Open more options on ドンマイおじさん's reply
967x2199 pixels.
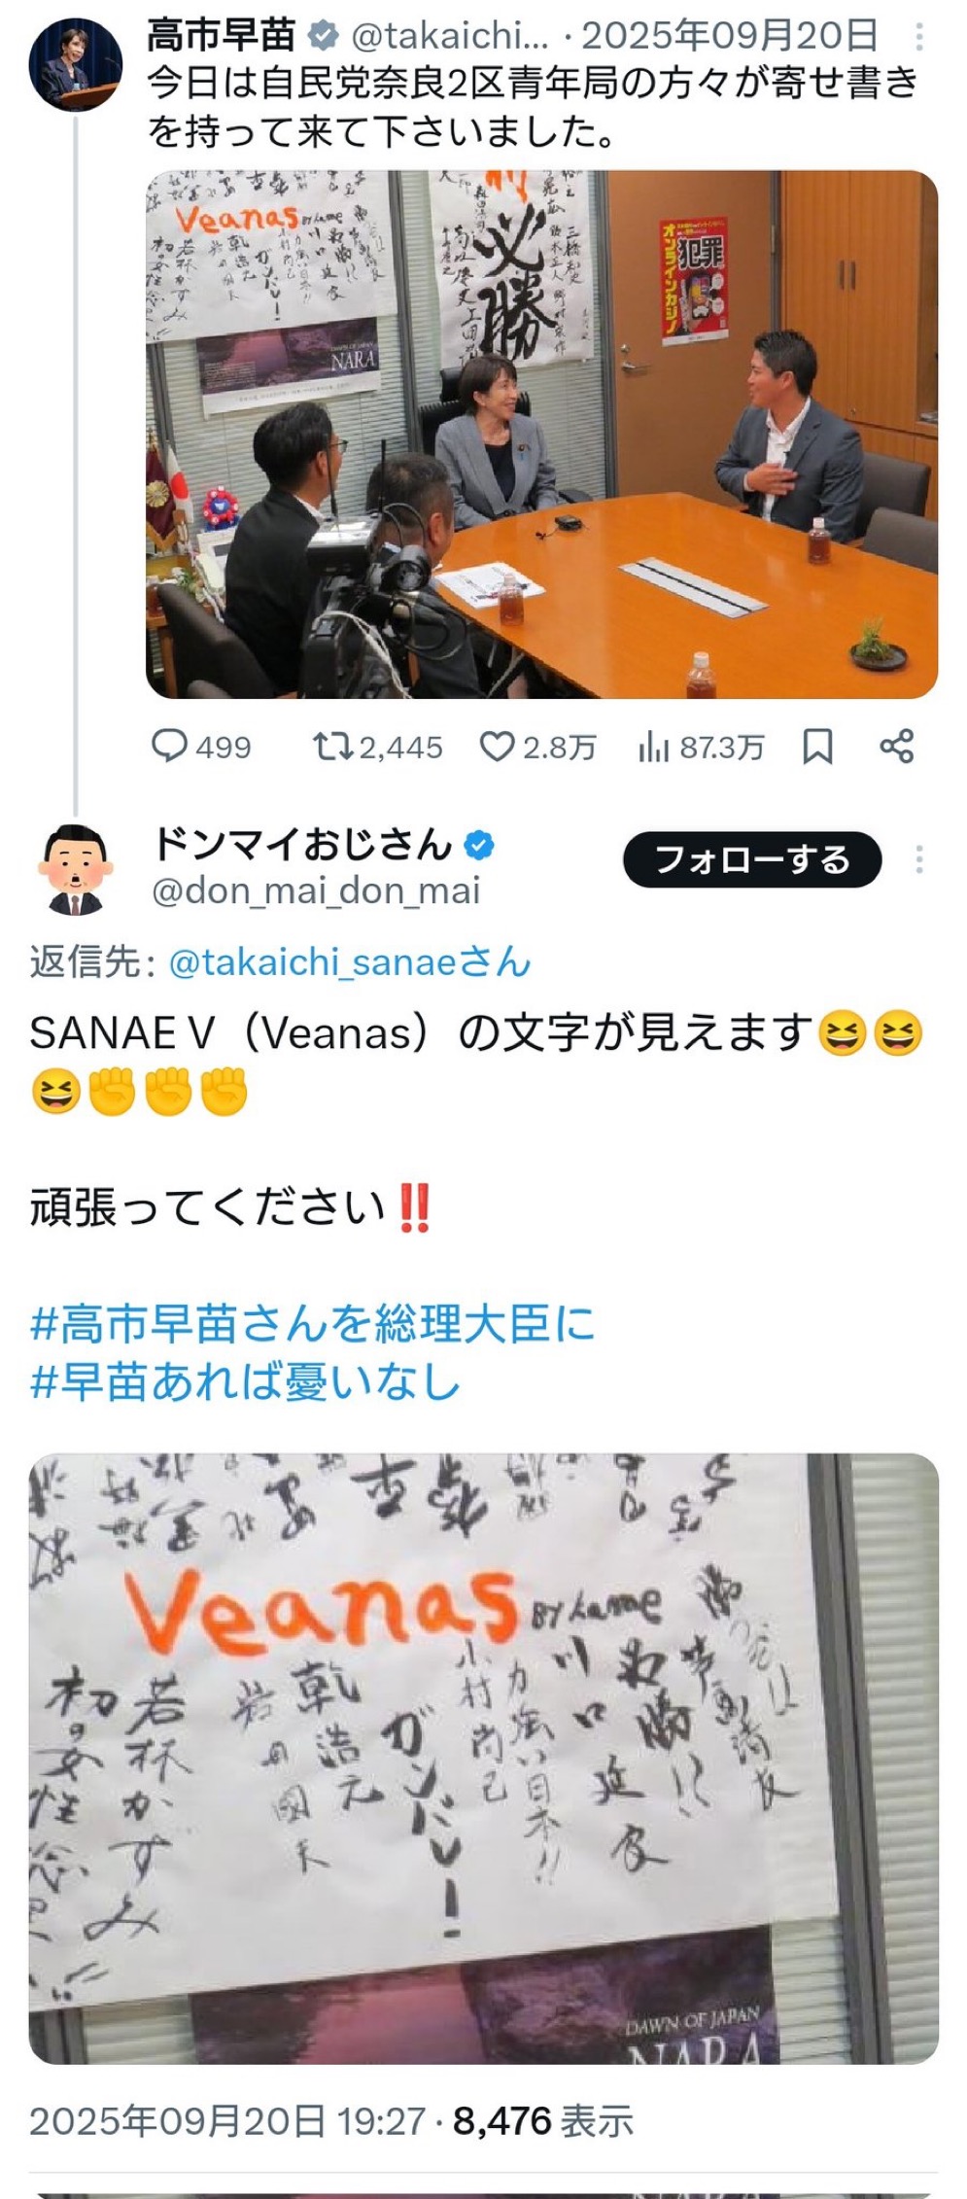click(919, 859)
